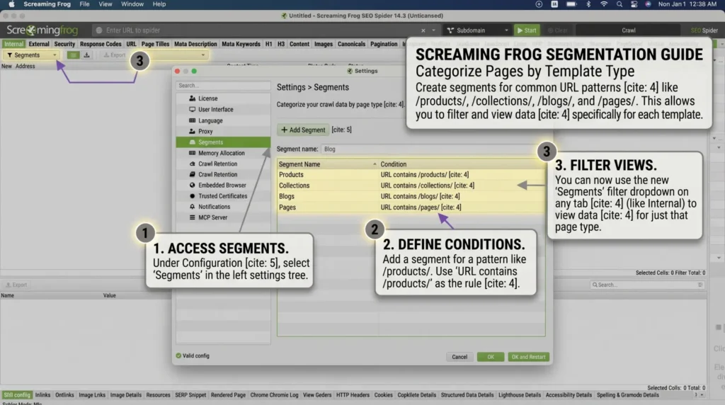Open the Window menu
725x405 pixels.
pos(132,4)
